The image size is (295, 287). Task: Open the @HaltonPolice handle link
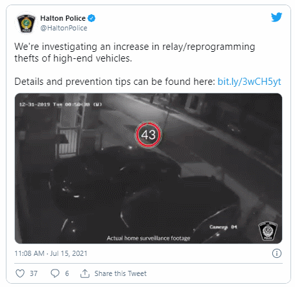(64, 28)
